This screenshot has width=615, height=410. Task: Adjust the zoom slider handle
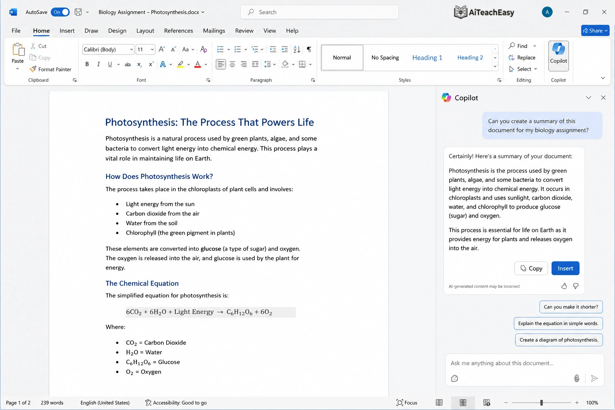[541, 403]
